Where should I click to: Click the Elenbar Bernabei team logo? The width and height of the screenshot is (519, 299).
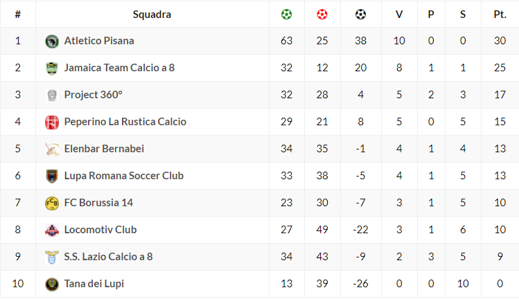point(51,149)
